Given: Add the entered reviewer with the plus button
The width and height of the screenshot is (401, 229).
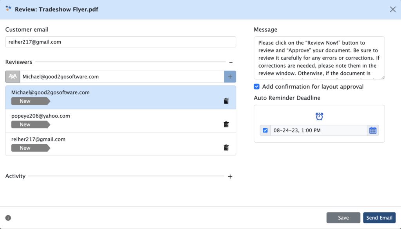Looking at the screenshot, I should point(230,76).
